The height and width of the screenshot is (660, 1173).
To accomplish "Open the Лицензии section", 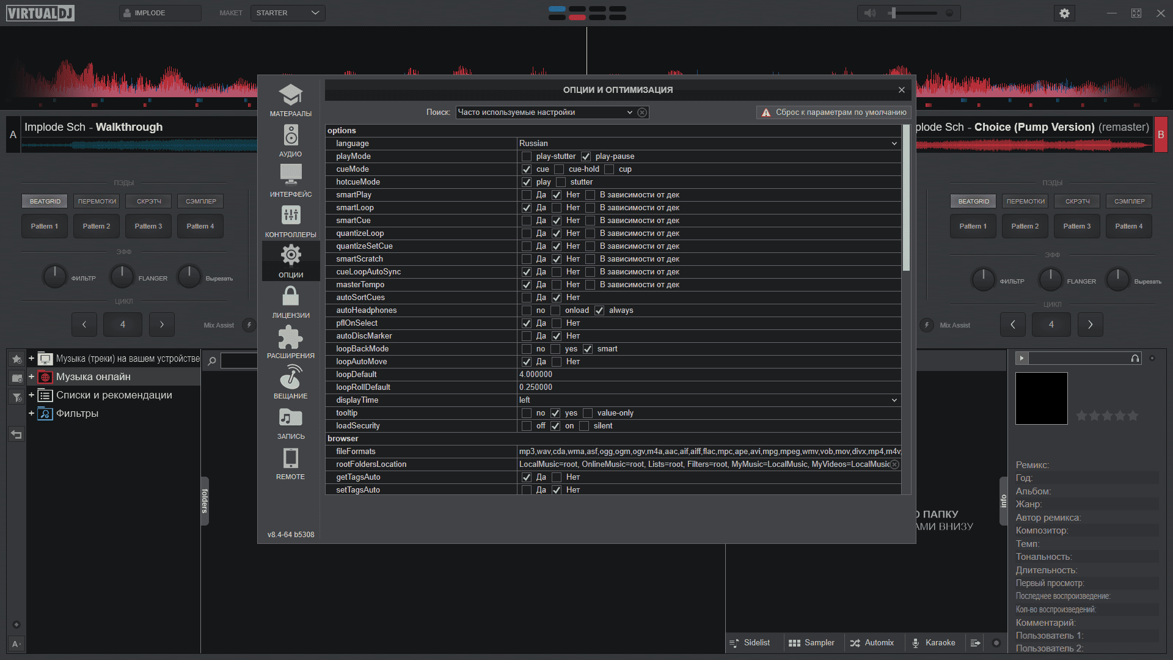I will tap(291, 302).
